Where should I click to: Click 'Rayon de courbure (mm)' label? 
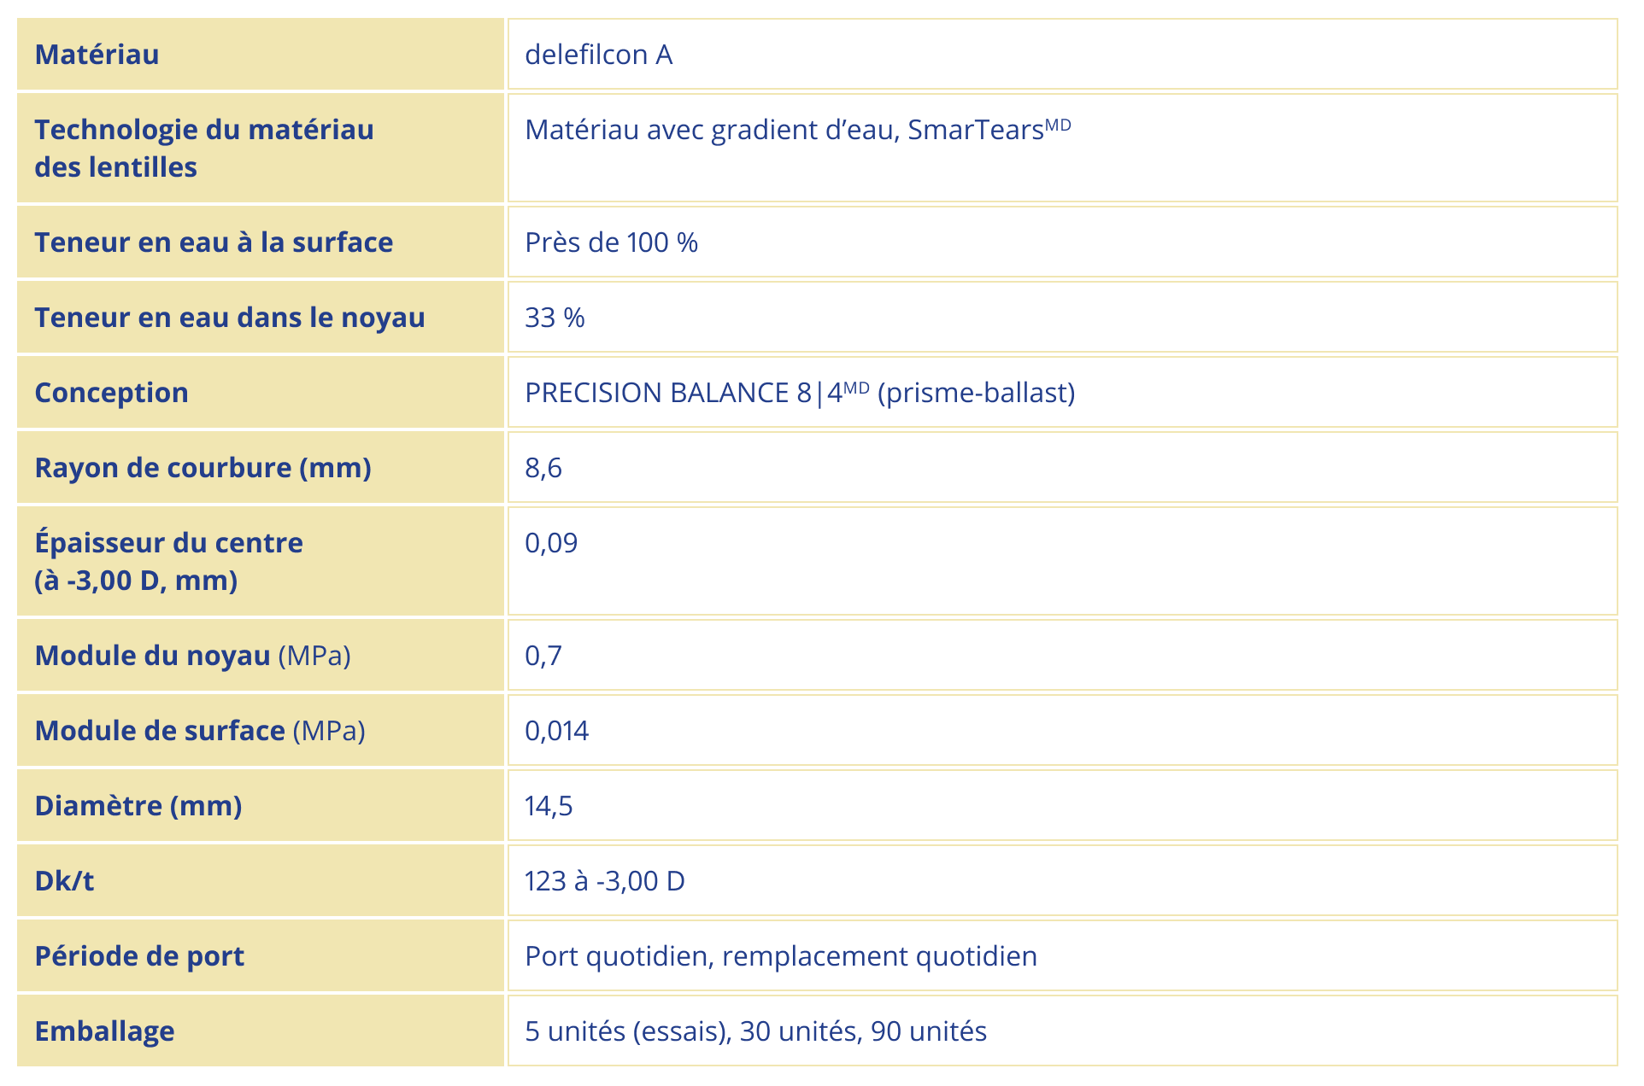203,468
